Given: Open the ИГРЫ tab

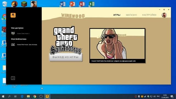Looking at the screenshot, I should click(117, 15).
